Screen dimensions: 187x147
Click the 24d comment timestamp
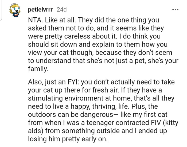61,10
